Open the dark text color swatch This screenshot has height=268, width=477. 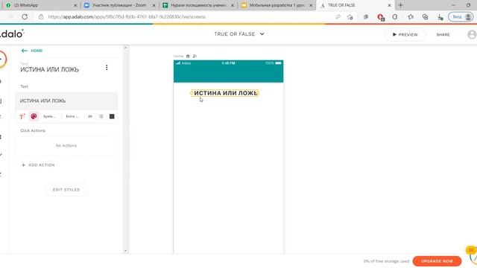[x=112, y=116]
